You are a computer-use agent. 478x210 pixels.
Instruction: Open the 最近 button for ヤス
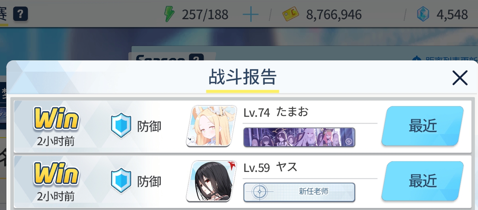423,181
